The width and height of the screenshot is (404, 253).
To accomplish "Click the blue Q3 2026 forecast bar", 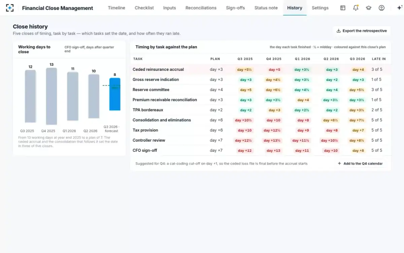I will tap(115, 94).
